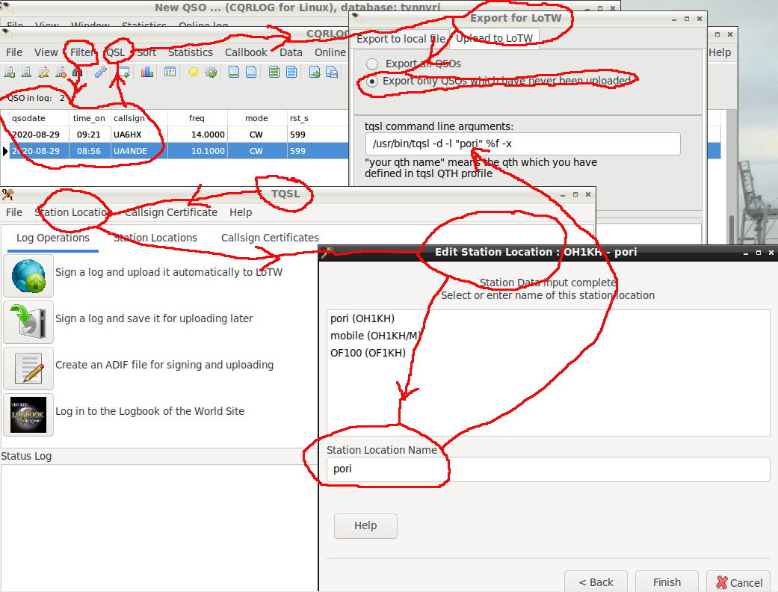
Task: Click 'Log in to the Logbook of the World Site'
Action: click(149, 411)
